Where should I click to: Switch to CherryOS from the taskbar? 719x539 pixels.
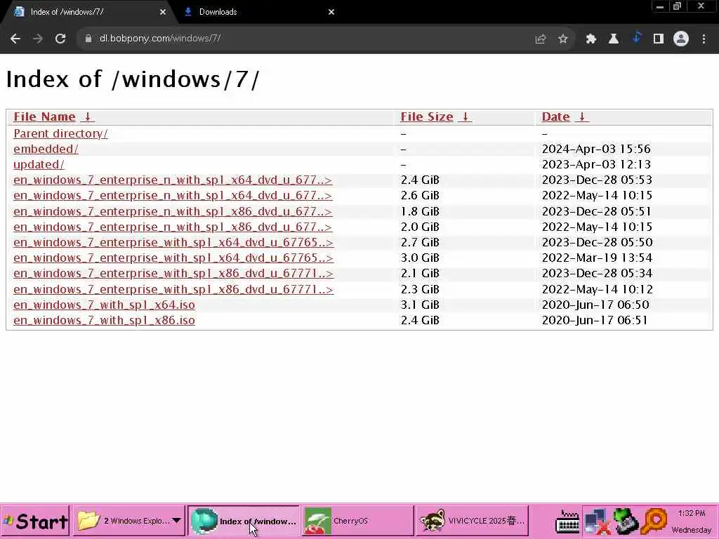coord(357,521)
